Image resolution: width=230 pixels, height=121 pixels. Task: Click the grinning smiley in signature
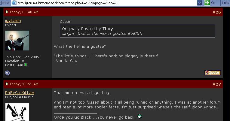click(140, 116)
